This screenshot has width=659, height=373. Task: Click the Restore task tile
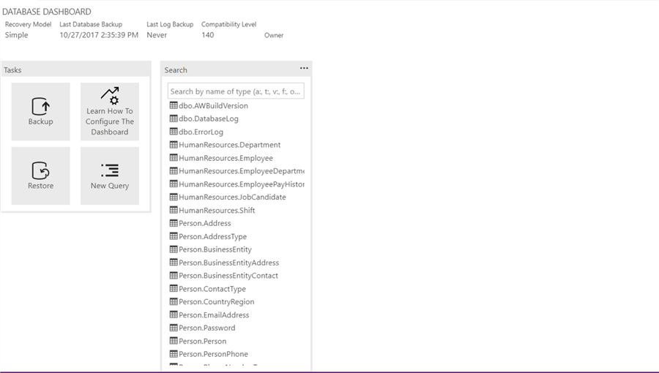coord(41,176)
